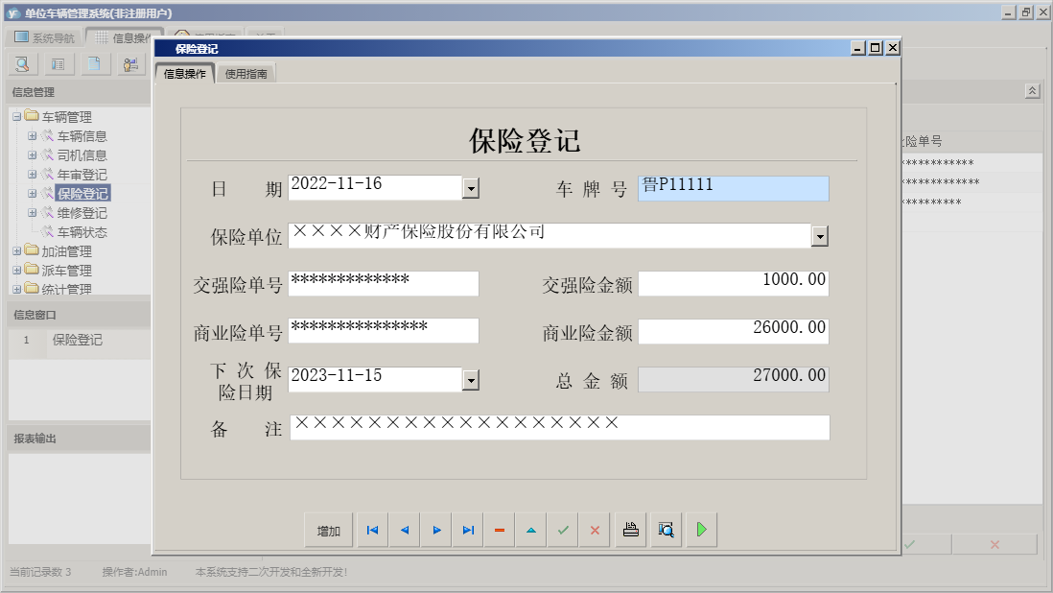The width and height of the screenshot is (1053, 593).
Task: Cancel edits with red X icon
Action: click(595, 529)
